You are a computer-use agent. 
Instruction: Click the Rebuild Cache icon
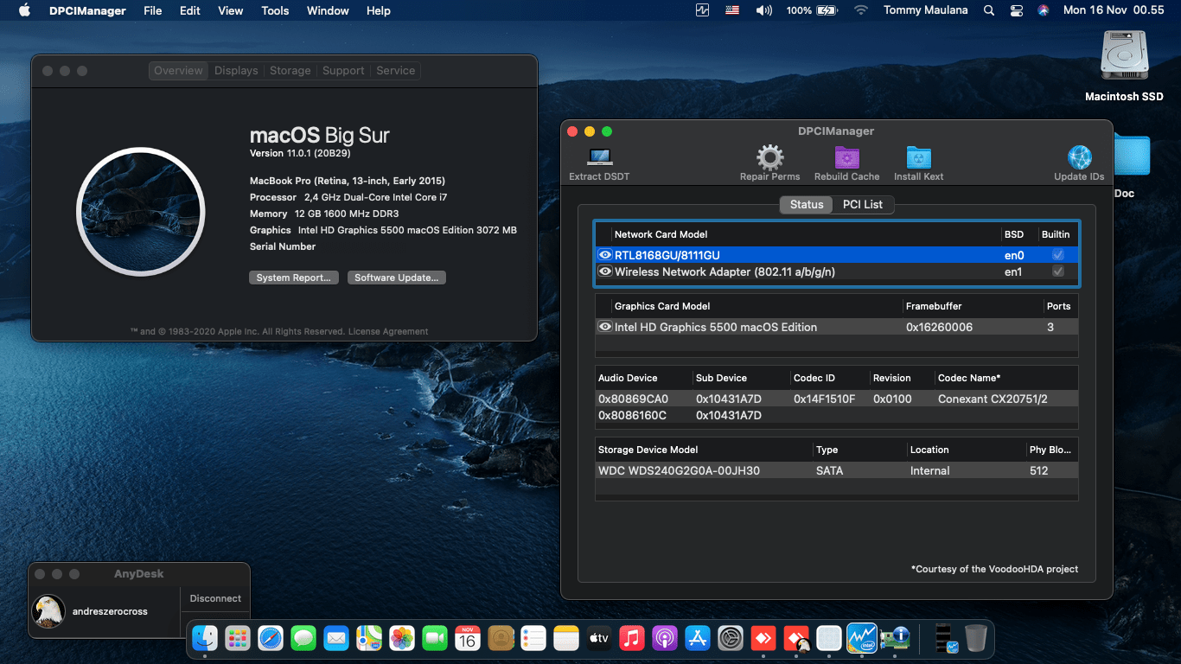coord(846,158)
